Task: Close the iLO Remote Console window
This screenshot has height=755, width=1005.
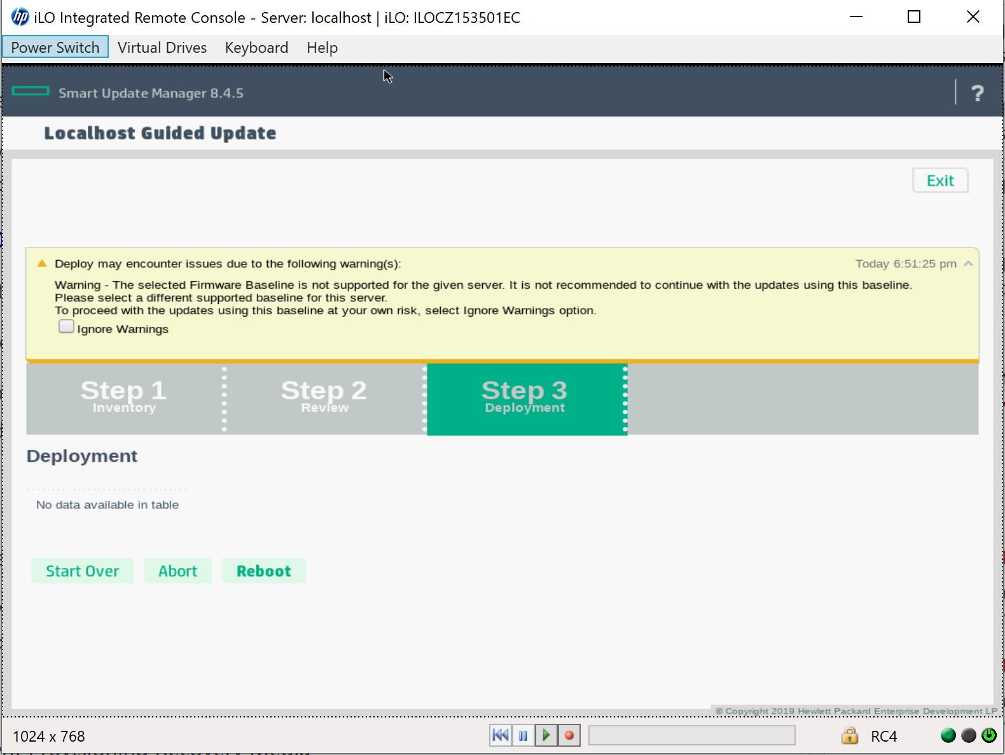Action: click(973, 17)
